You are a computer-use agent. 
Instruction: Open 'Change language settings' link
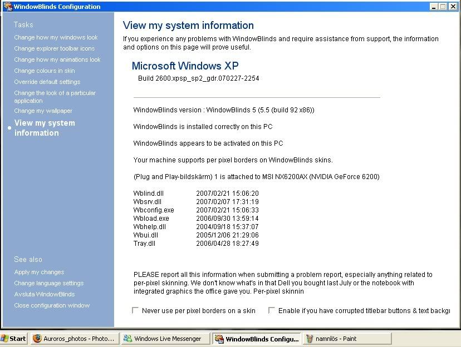[49, 283]
